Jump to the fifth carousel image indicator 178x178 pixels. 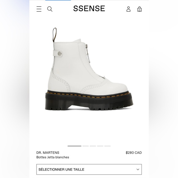tap(107, 146)
